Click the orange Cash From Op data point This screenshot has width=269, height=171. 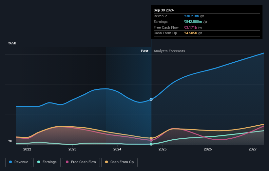pos(151,138)
